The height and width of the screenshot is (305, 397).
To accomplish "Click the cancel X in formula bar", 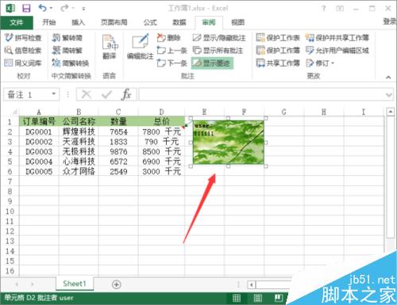I will click(87, 94).
